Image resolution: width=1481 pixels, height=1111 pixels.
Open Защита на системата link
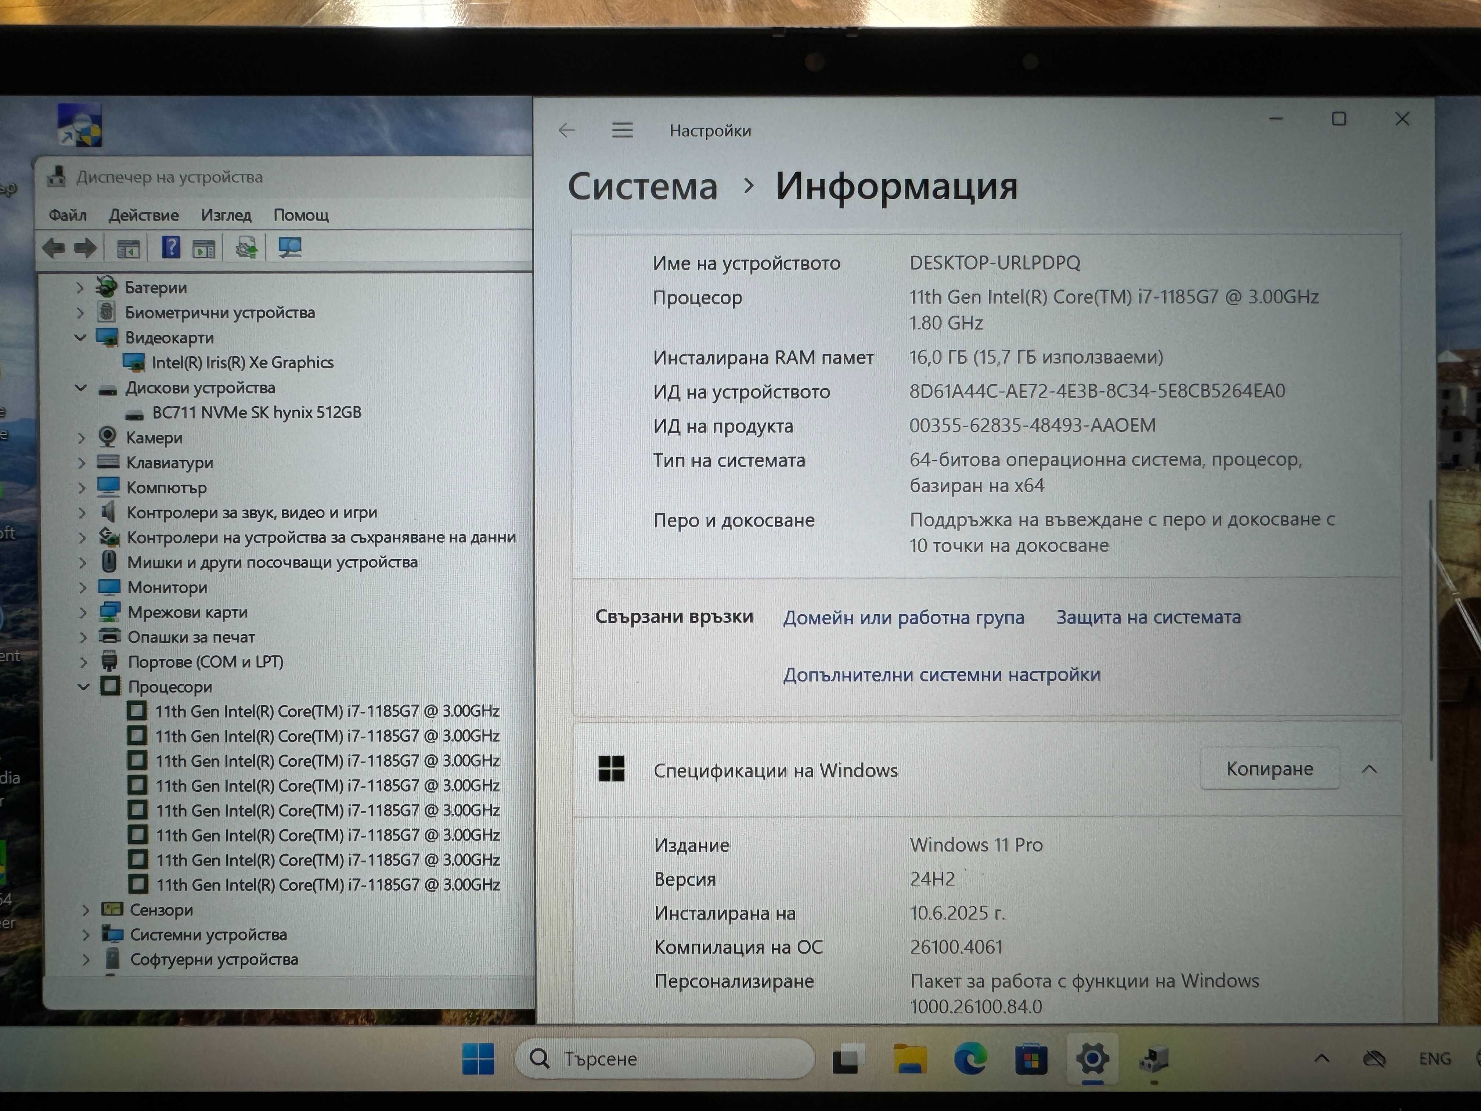[1149, 617]
